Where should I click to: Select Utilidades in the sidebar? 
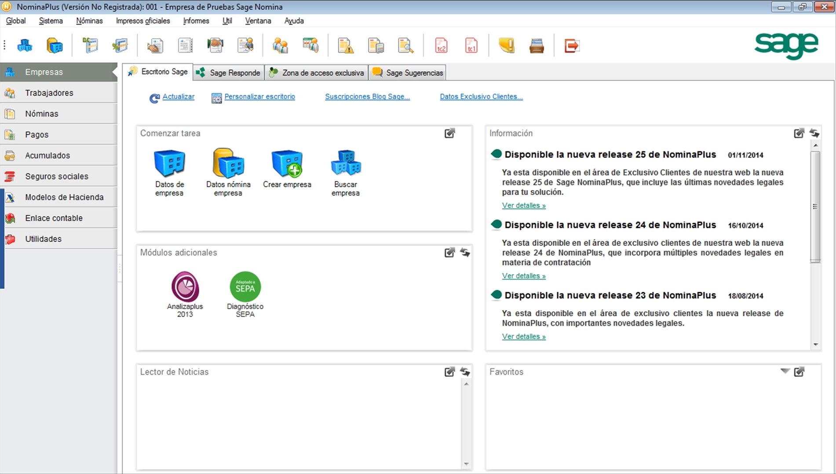(58, 239)
